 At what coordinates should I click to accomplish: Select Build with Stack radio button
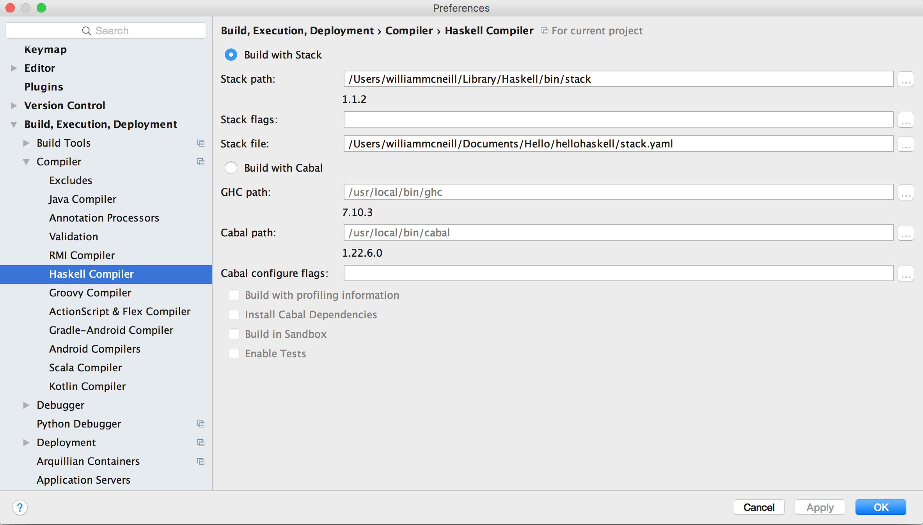[x=231, y=55]
